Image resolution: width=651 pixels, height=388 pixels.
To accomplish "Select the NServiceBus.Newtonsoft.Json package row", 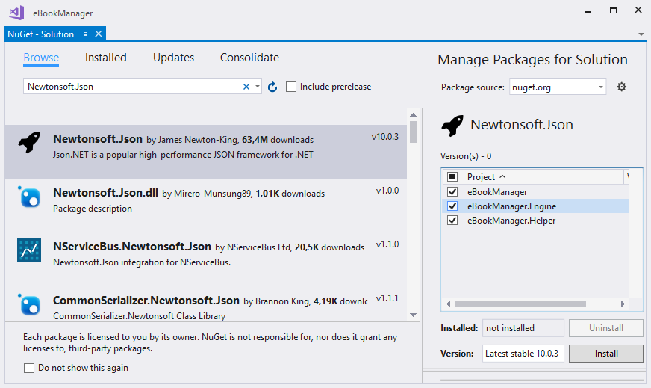I will coord(206,259).
